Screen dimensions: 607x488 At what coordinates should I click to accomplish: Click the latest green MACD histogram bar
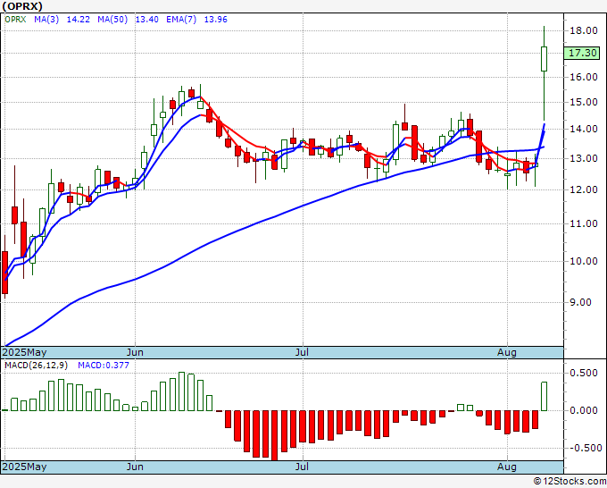[544, 396]
